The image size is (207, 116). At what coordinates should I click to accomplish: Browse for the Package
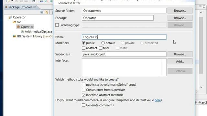pos(180,18)
